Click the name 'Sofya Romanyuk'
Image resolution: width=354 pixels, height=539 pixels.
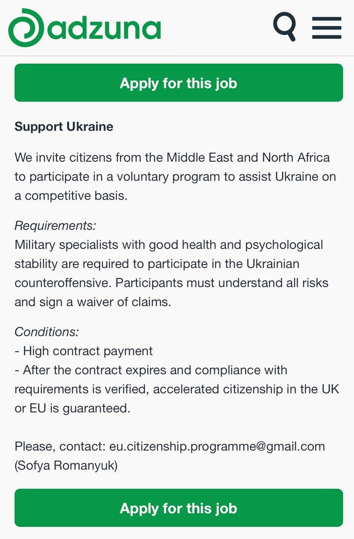pos(66,466)
